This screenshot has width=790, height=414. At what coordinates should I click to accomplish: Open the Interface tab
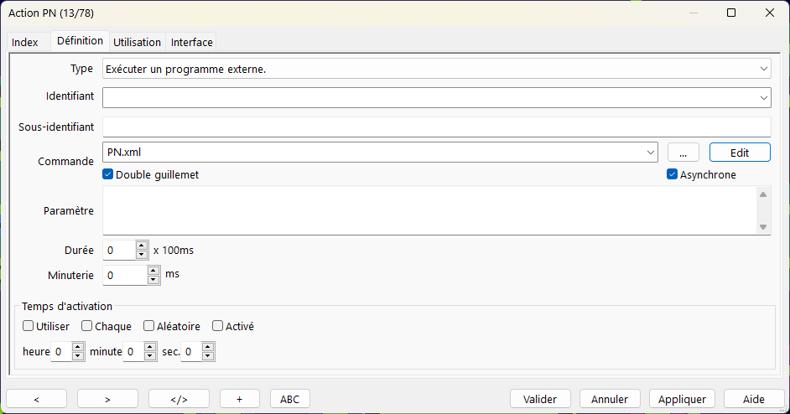tap(191, 42)
